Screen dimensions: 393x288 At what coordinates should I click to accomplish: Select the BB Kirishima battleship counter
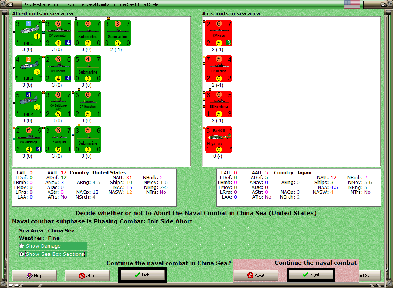219,104
